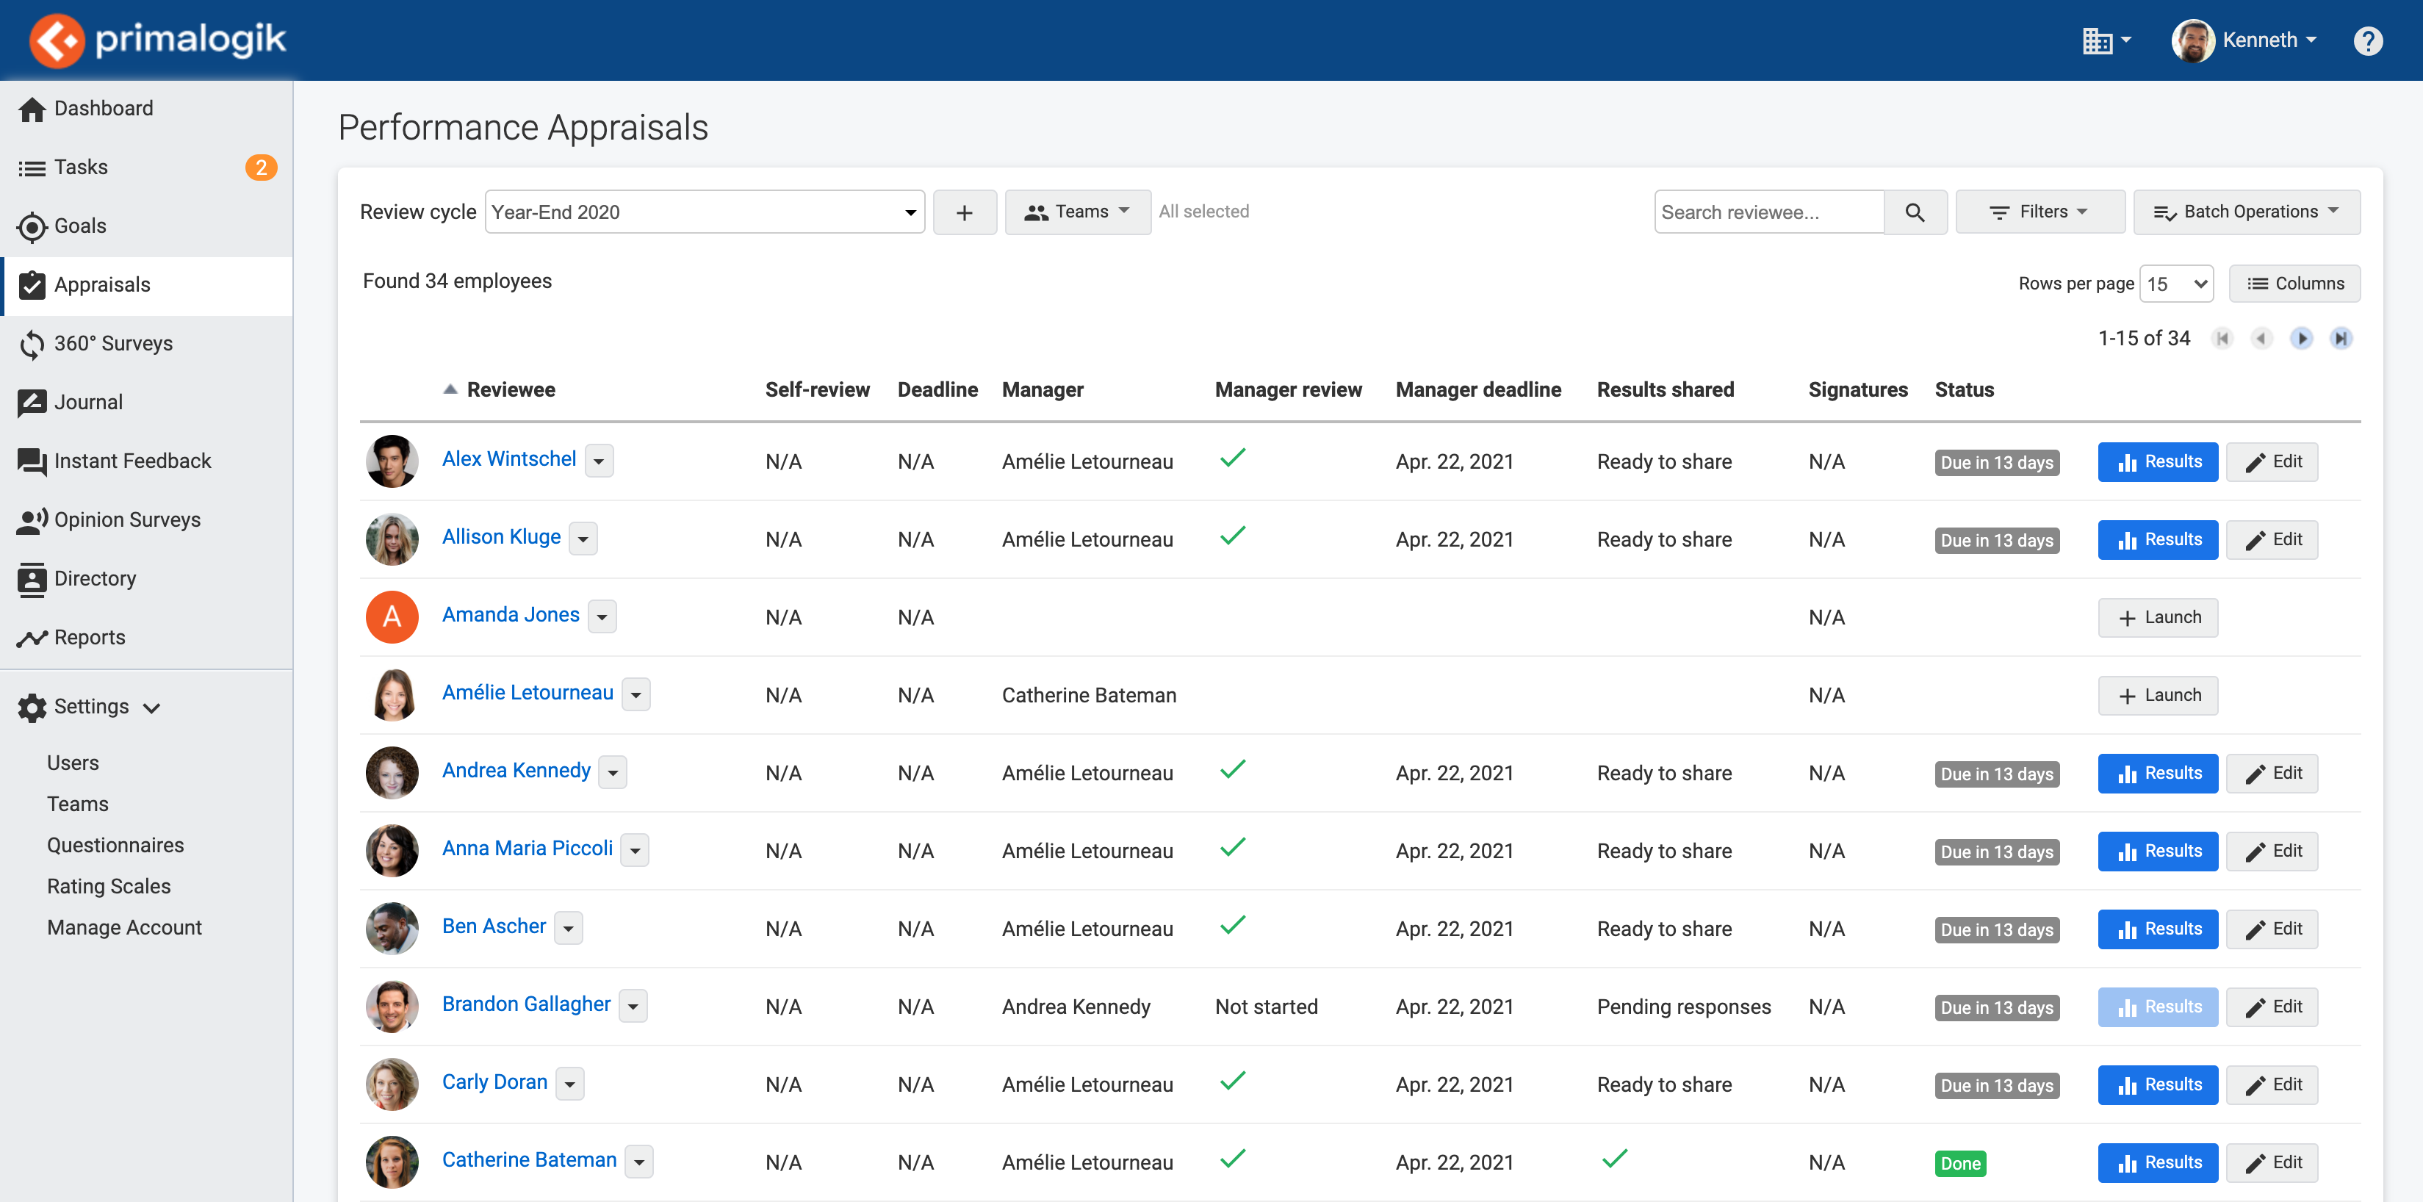Add a review cycle with plus button
This screenshot has width=2423, height=1202.
pos(964,212)
